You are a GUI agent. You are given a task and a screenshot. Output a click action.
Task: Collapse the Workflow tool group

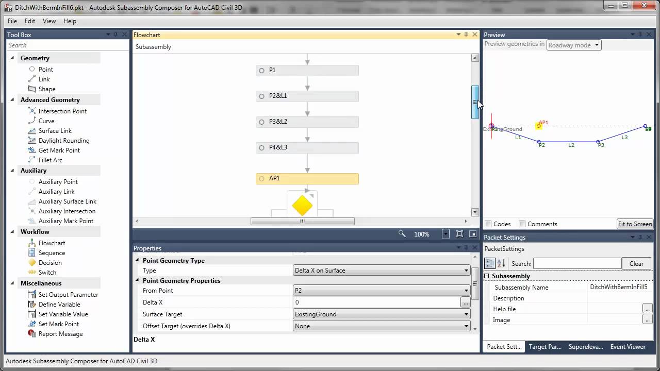(x=12, y=231)
